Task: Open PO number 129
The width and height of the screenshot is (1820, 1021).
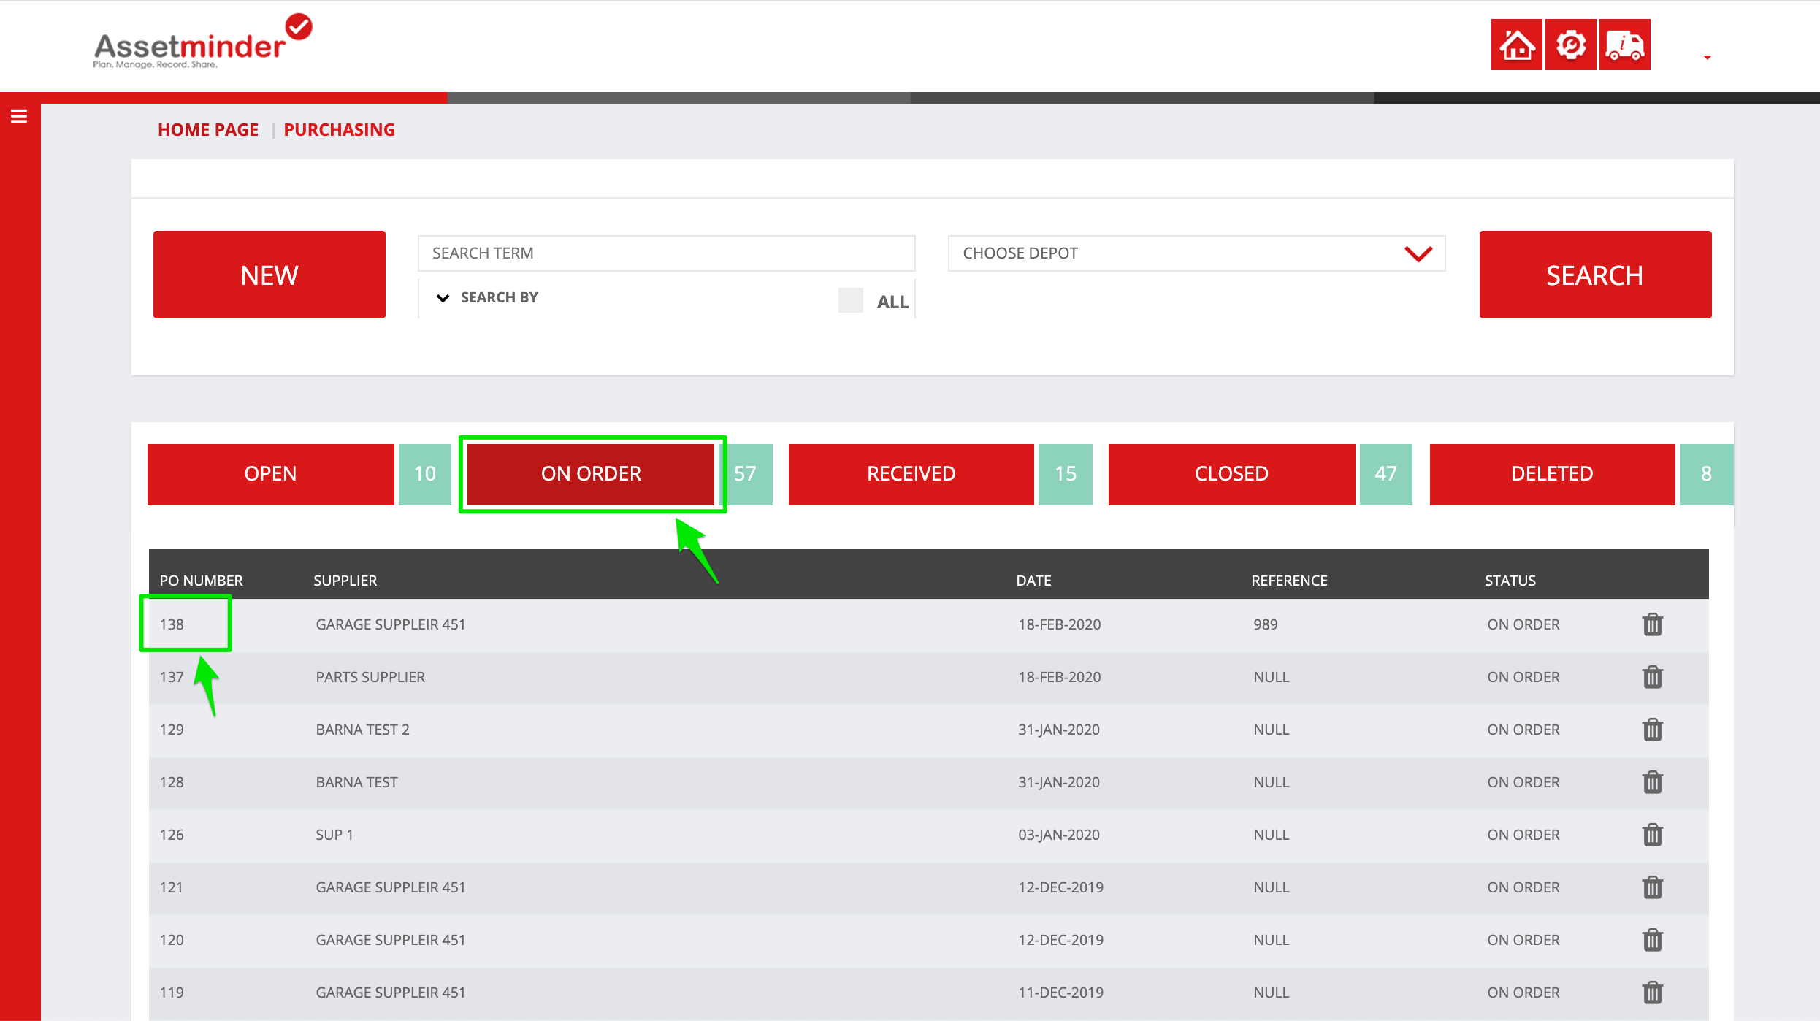Action: 172,730
